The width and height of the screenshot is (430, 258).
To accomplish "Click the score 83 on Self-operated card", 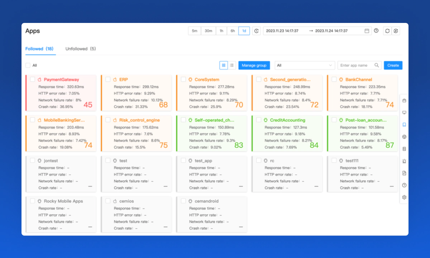I will (239, 145).
